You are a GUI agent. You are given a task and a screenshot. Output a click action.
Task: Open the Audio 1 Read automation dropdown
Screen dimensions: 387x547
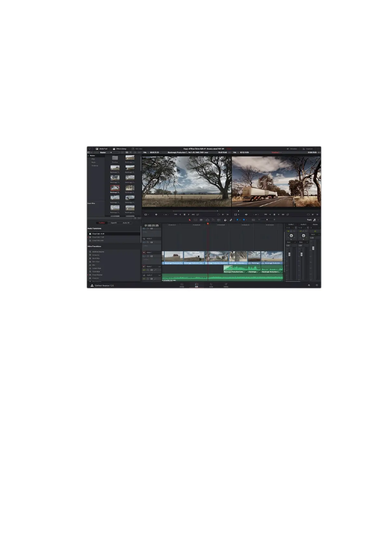click(x=290, y=242)
